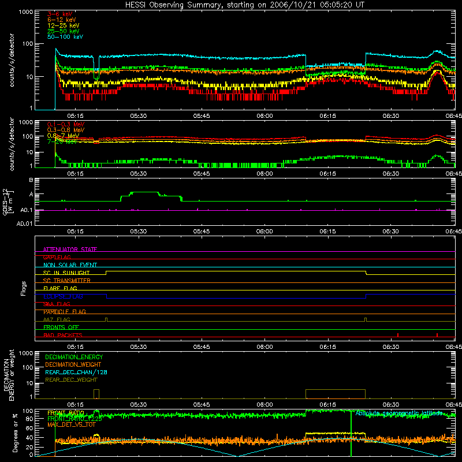Click the A0.1 tick label on the GOES panel
462x462 pixels.
pyautogui.click(x=27, y=210)
